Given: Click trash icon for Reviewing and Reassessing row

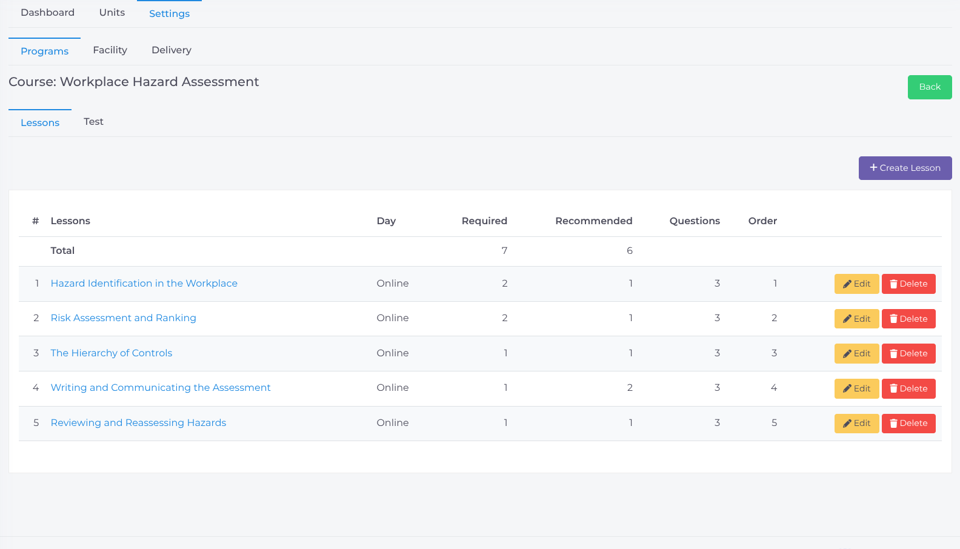Looking at the screenshot, I should pos(893,423).
